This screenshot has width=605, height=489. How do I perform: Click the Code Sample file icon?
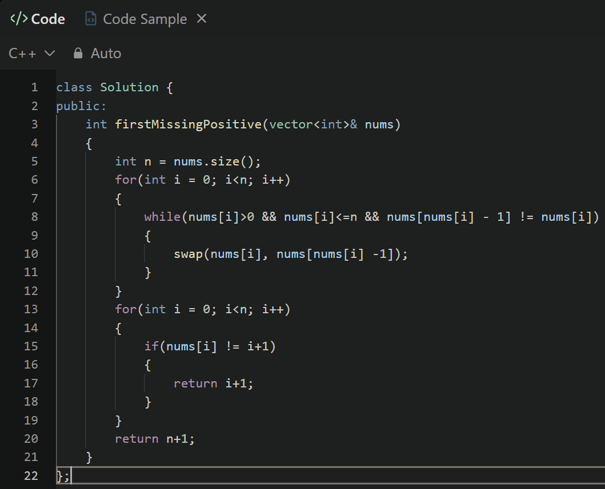pyautogui.click(x=91, y=19)
